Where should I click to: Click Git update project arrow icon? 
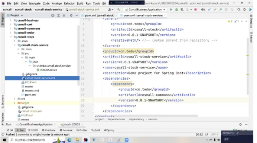pyautogui.click(x=209, y=10)
